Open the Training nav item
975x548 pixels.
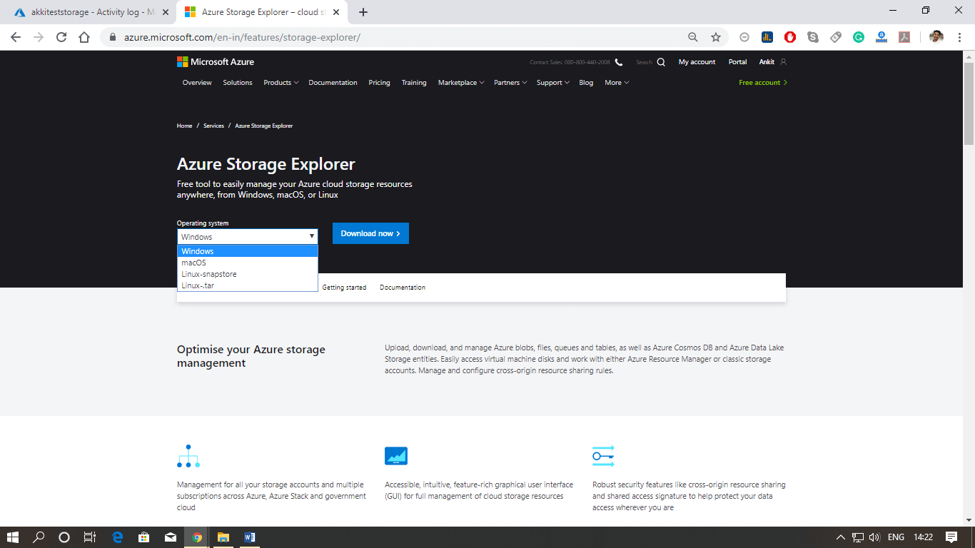pyautogui.click(x=414, y=83)
